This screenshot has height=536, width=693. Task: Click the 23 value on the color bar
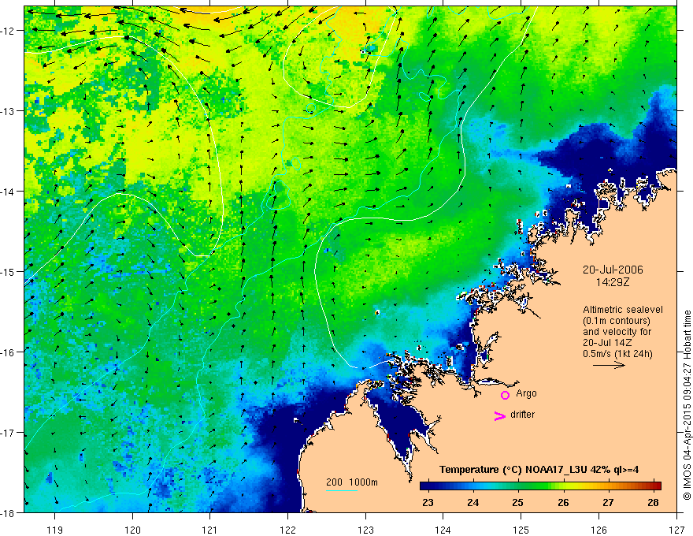point(428,502)
